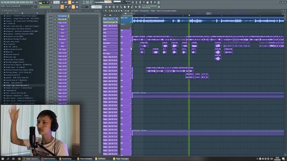This screenshot has height=161, width=287.
Task: Open the Pattern selector dropdown
Action: point(96,7)
